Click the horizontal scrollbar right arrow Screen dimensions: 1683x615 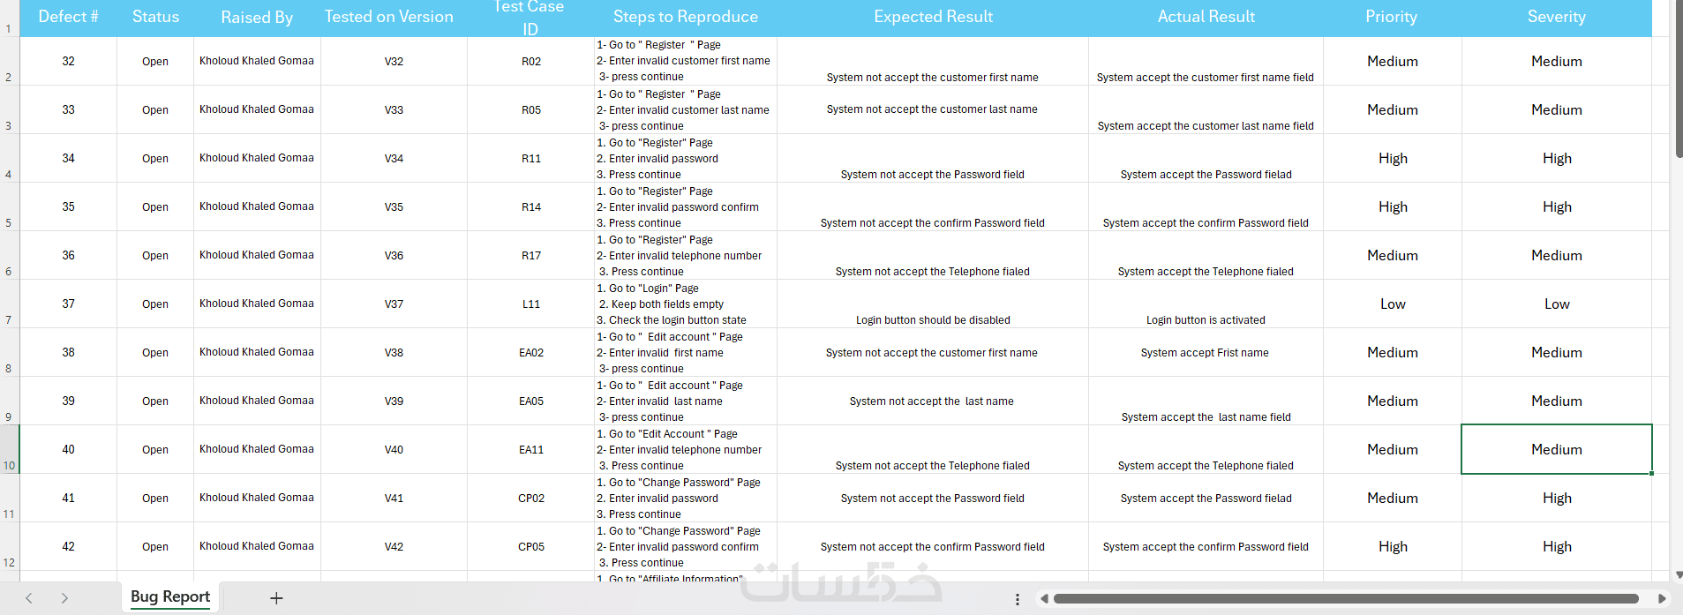pyautogui.click(x=1662, y=599)
